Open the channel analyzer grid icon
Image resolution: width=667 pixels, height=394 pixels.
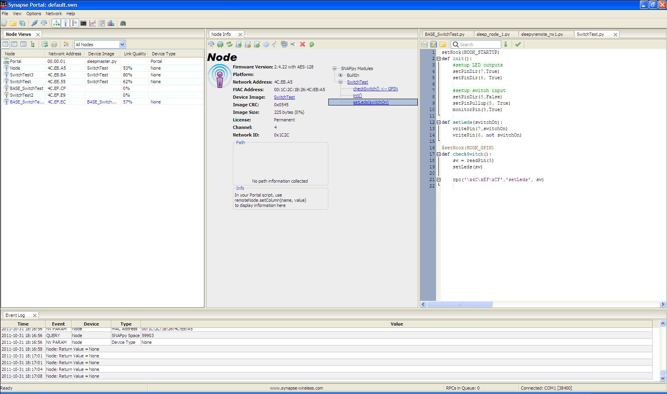(102, 23)
